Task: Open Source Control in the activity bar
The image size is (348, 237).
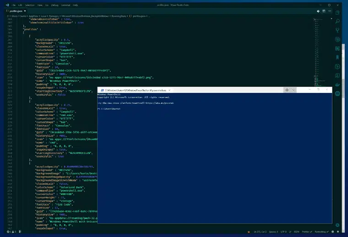Action: (337, 30)
